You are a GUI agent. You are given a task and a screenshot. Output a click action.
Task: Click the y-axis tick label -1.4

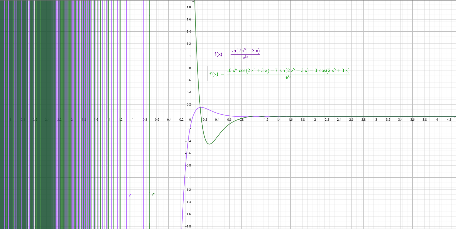point(188,202)
